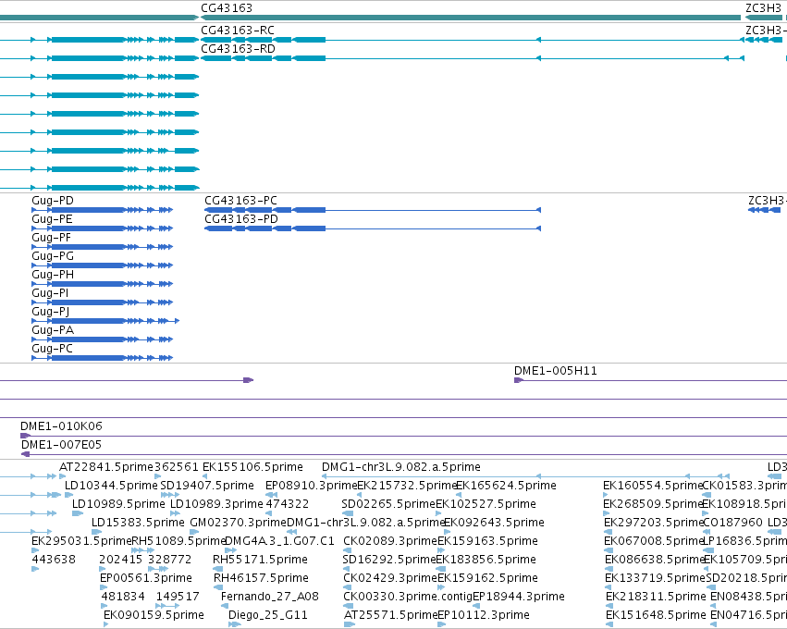Viewport: 787px width, 629px height.
Task: Select the RH51089.5prime EST label
Action: pyautogui.click(x=178, y=541)
